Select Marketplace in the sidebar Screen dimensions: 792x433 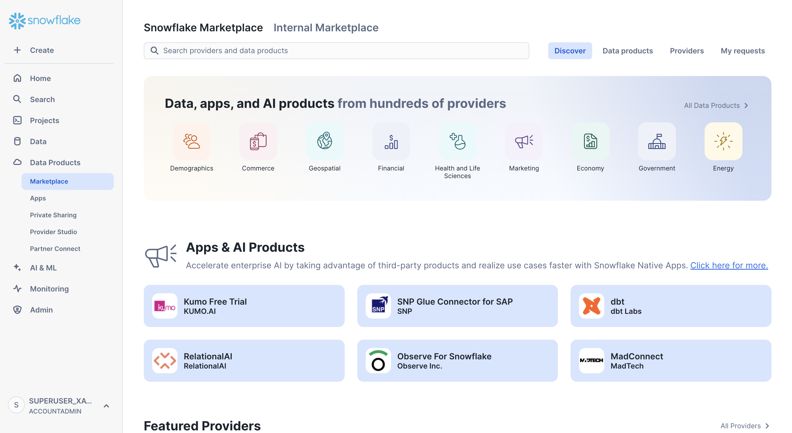68,181
